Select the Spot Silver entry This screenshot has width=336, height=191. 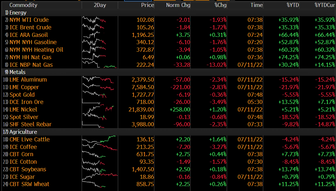click(x=24, y=117)
